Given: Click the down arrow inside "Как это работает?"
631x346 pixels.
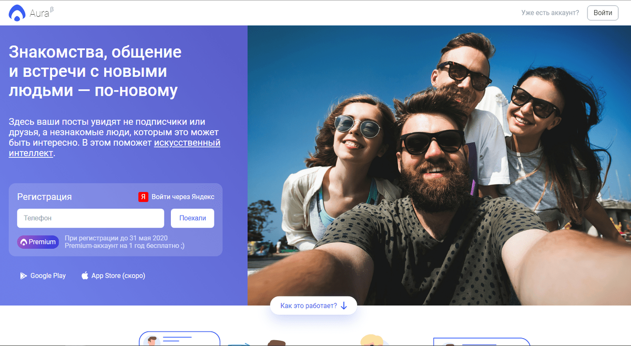Looking at the screenshot, I should click(x=344, y=306).
